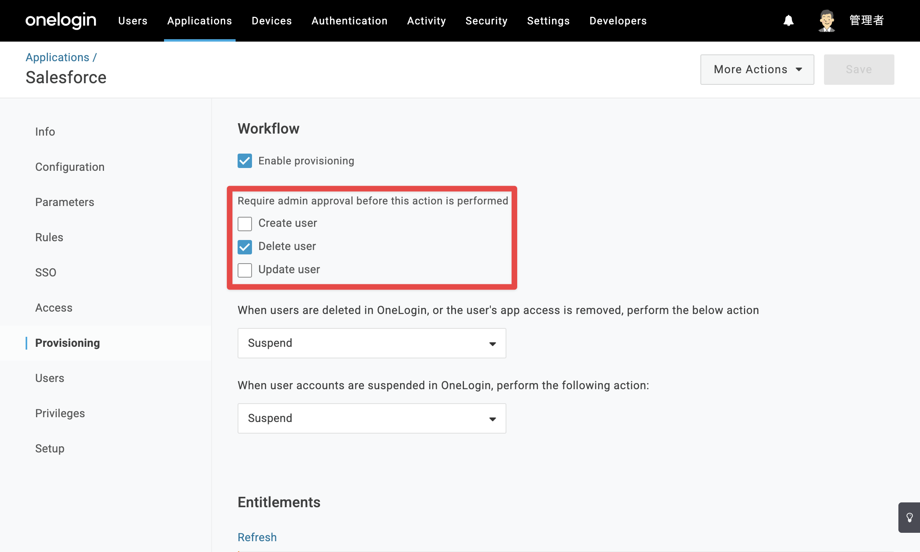Screen dimensions: 920x552
Task: Open the notifications bell
Action: (788, 20)
